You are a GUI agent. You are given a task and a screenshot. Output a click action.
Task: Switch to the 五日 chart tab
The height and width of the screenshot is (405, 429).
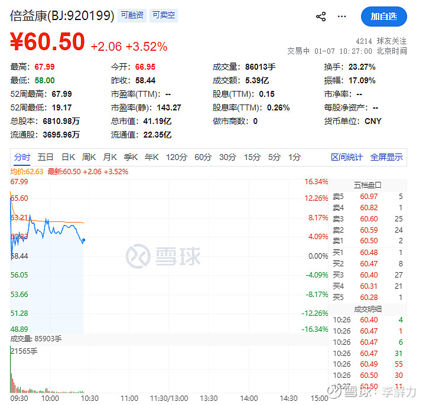[45, 157]
